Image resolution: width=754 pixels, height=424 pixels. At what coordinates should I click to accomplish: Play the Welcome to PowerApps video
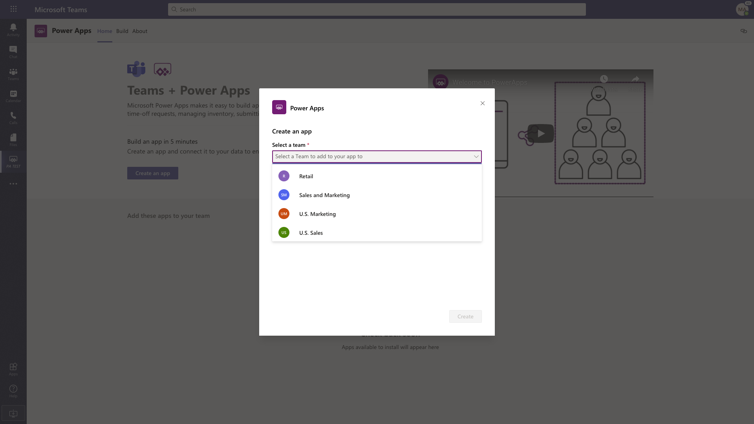tap(541, 133)
